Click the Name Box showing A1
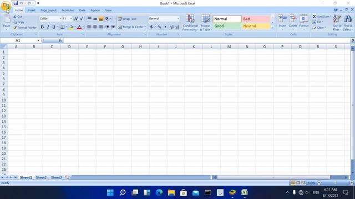Viewport: 355px width, 199px height. [18, 40]
